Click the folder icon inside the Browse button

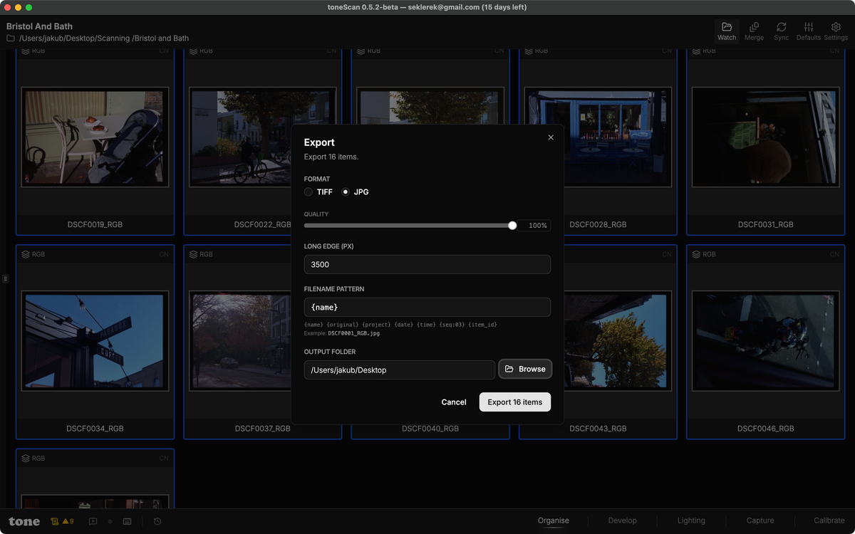(509, 369)
